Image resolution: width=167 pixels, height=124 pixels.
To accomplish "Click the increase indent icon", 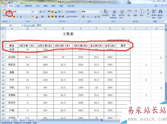I will coord(63,17).
